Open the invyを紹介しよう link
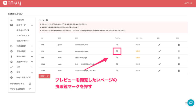 (x=17, y=84)
